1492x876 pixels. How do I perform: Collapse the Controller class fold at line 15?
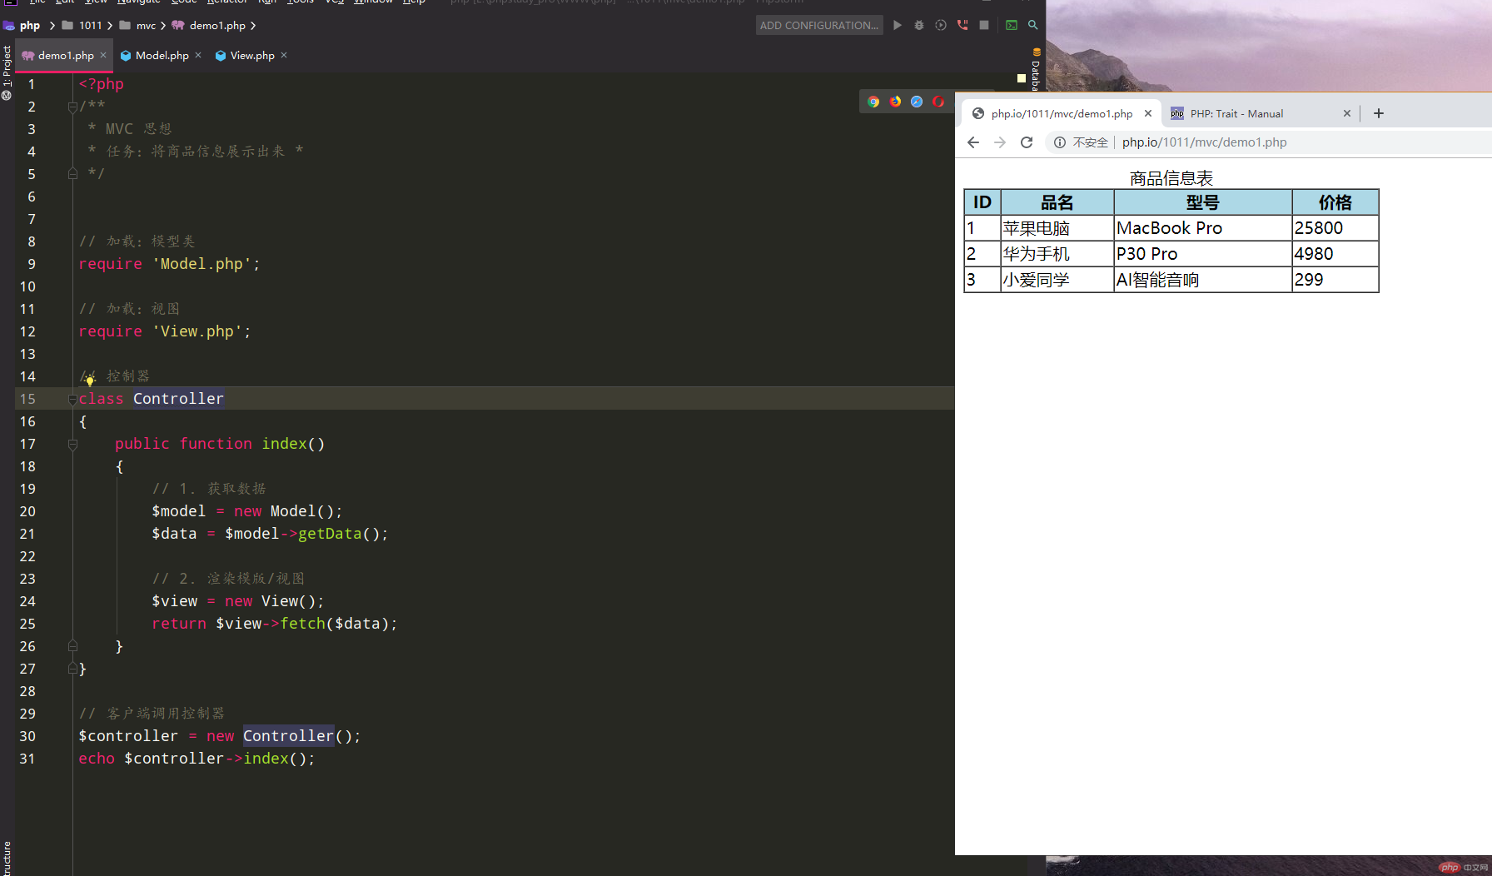[x=72, y=400]
